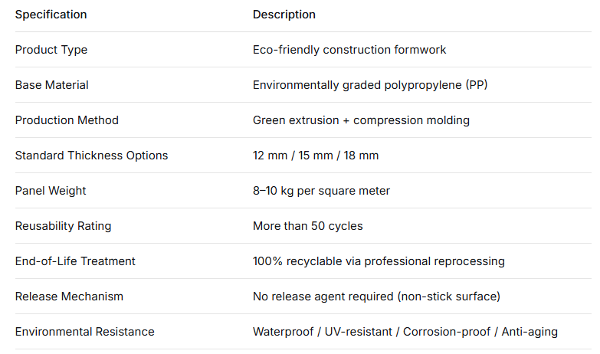600x354 pixels.
Task: Select the "Base Material" cell
Action: pyautogui.click(x=51, y=85)
